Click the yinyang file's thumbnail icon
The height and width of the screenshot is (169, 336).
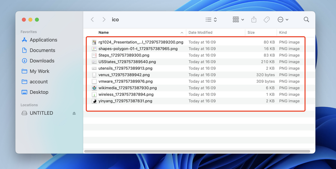click(94, 101)
